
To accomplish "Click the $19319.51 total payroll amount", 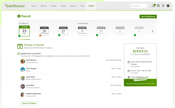I will click(140, 51).
